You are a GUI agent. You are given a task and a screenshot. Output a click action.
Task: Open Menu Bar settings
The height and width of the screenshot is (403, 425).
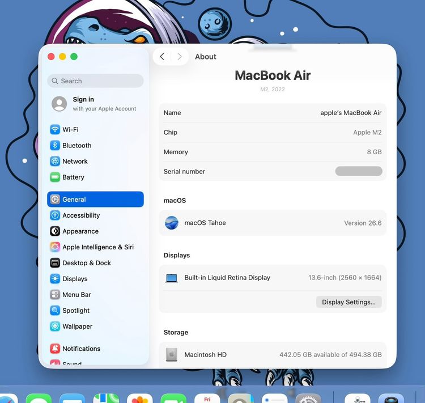point(95,295)
